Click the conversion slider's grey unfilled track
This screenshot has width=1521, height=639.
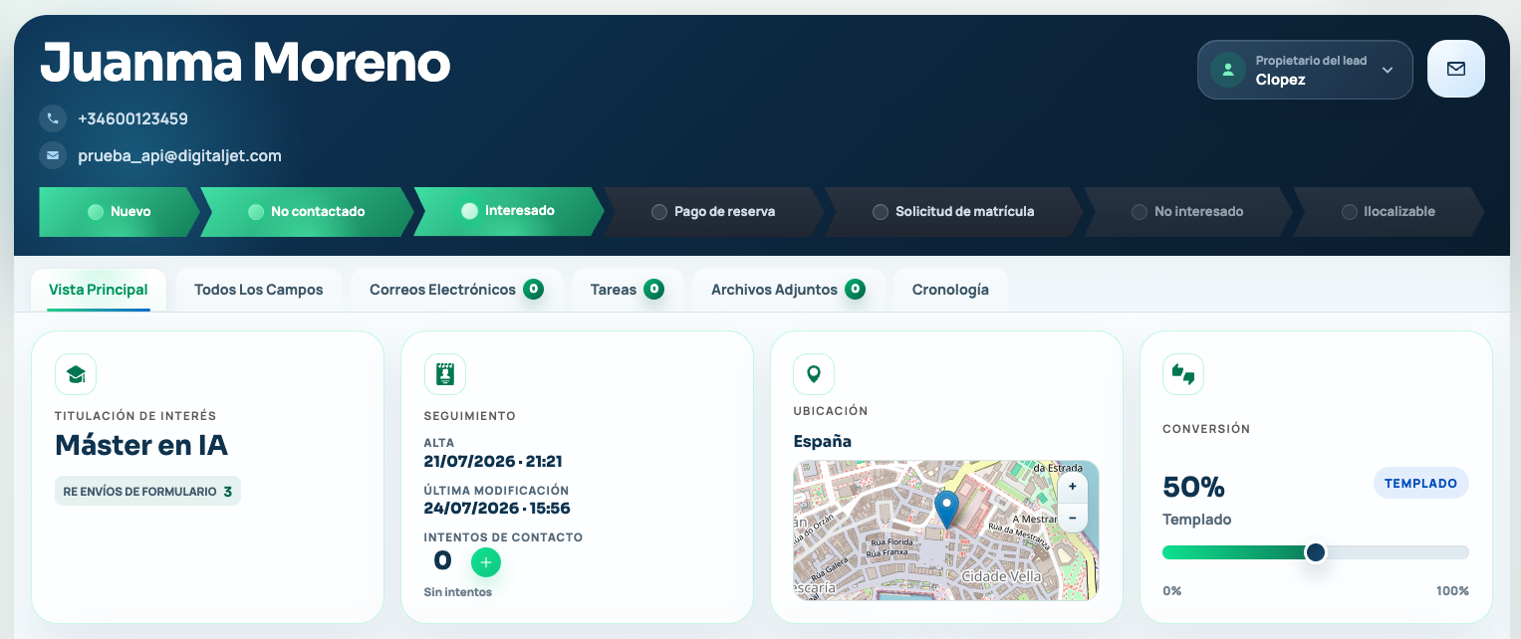(1396, 552)
